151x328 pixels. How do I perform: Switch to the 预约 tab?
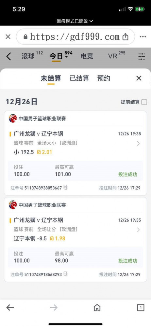[104, 78]
